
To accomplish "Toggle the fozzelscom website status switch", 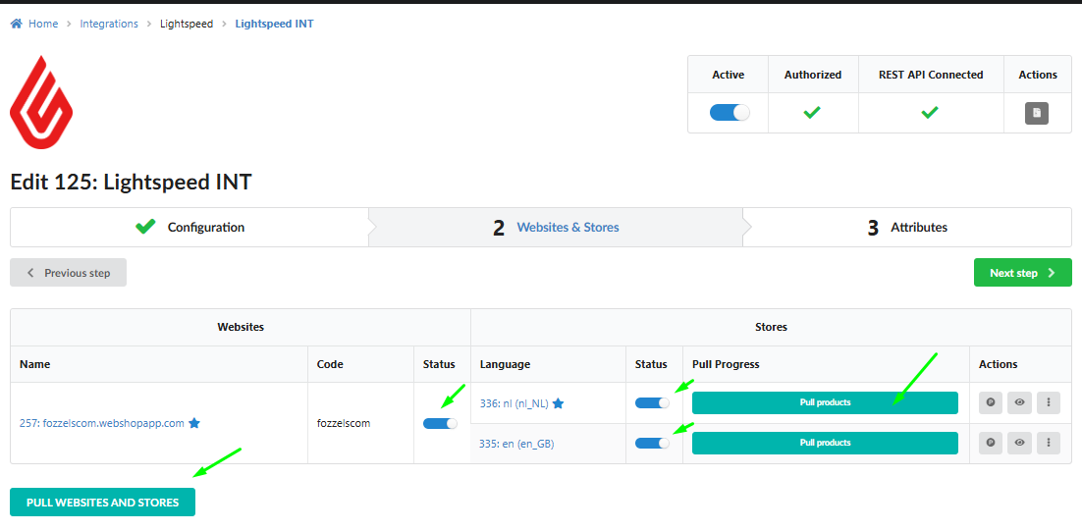I will coord(440,423).
